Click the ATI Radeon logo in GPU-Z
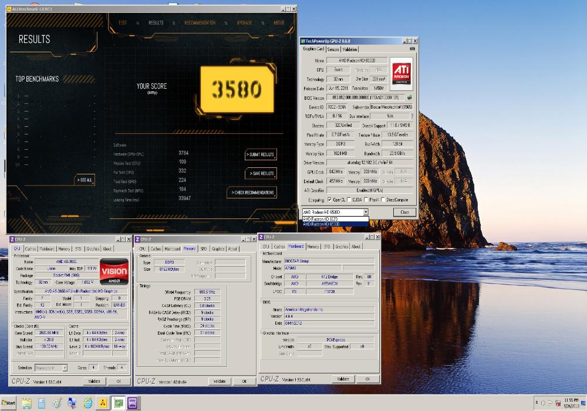The width and height of the screenshot is (587, 411). coord(402,74)
